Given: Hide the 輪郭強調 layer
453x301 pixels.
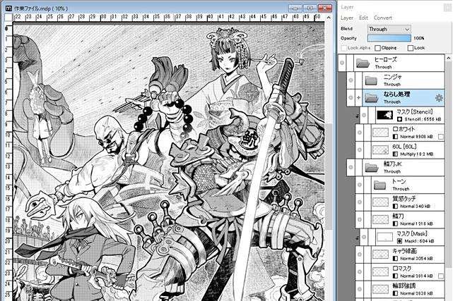Looking at the screenshot, I should tap(360, 289).
